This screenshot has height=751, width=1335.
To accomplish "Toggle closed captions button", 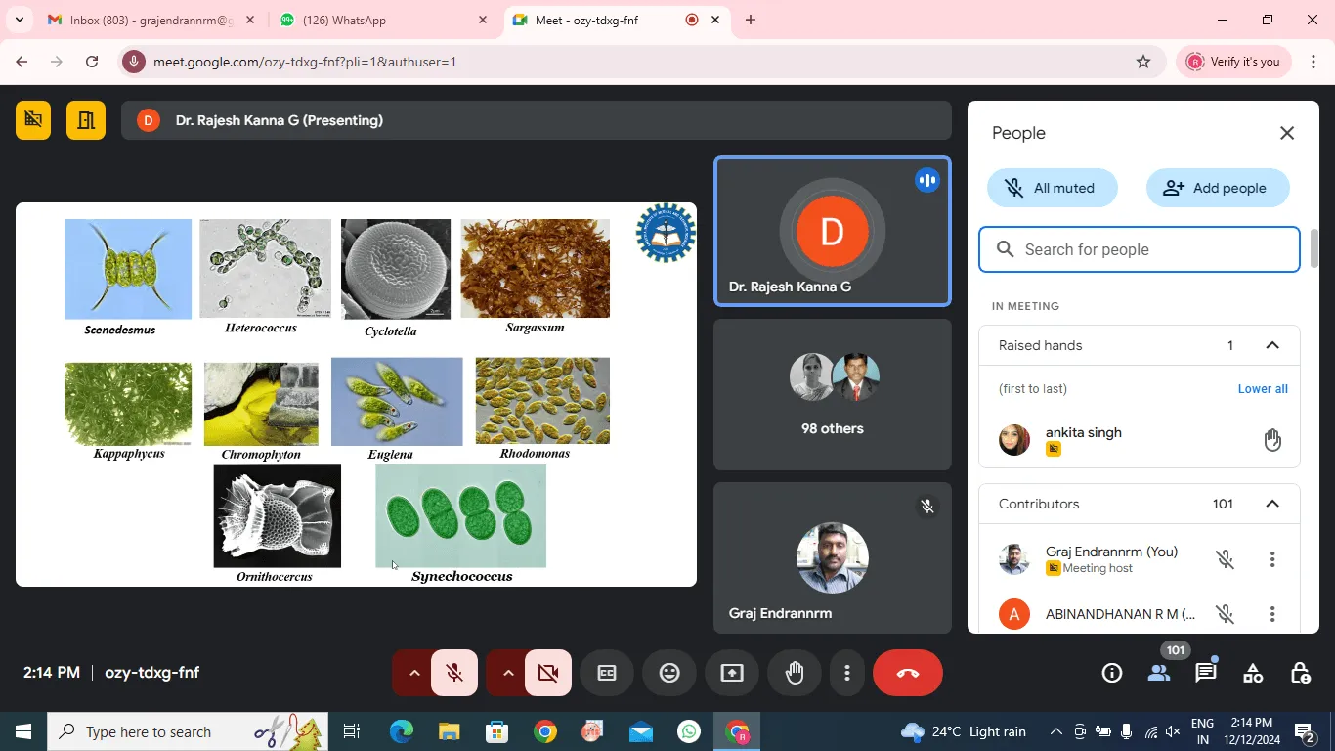I will pyautogui.click(x=607, y=673).
